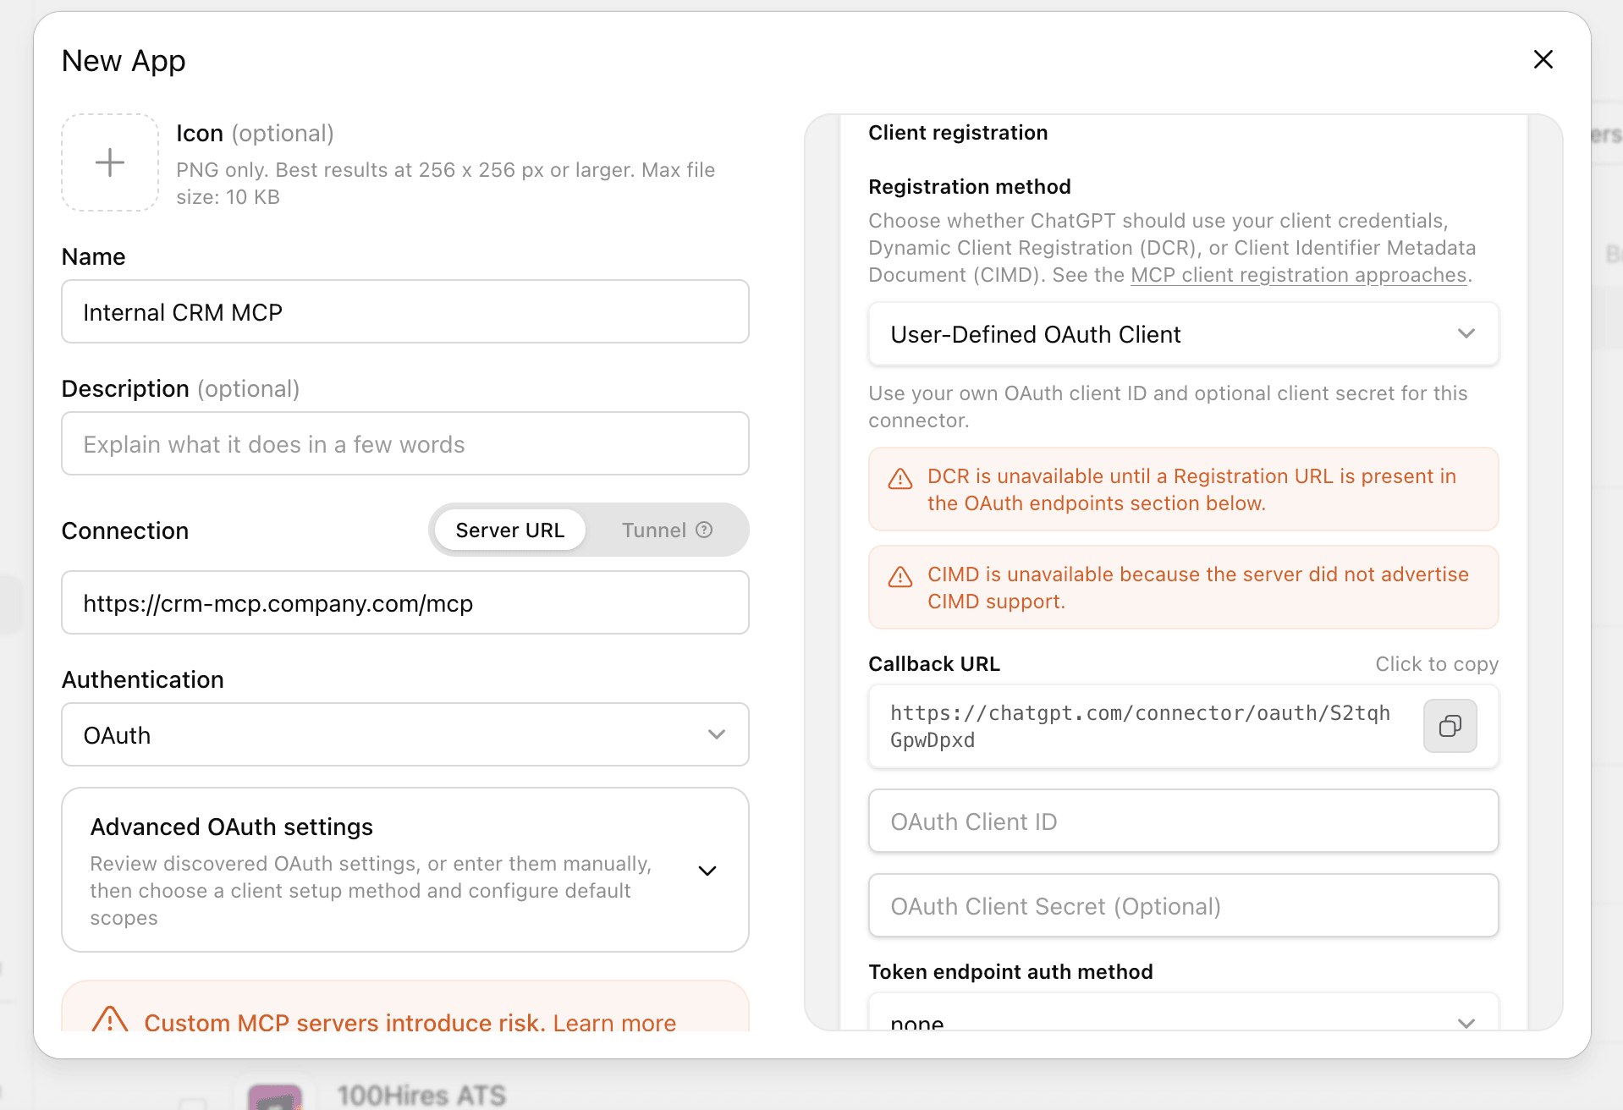The image size is (1623, 1110).
Task: Click the DCR unavailable warning icon
Action: (900, 479)
